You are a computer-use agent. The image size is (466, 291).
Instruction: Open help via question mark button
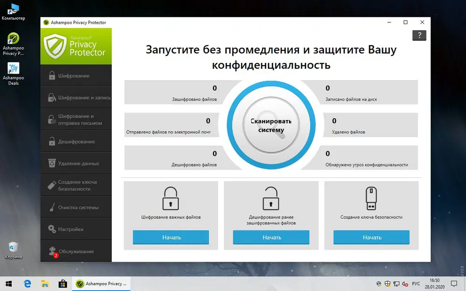pyautogui.click(x=419, y=35)
